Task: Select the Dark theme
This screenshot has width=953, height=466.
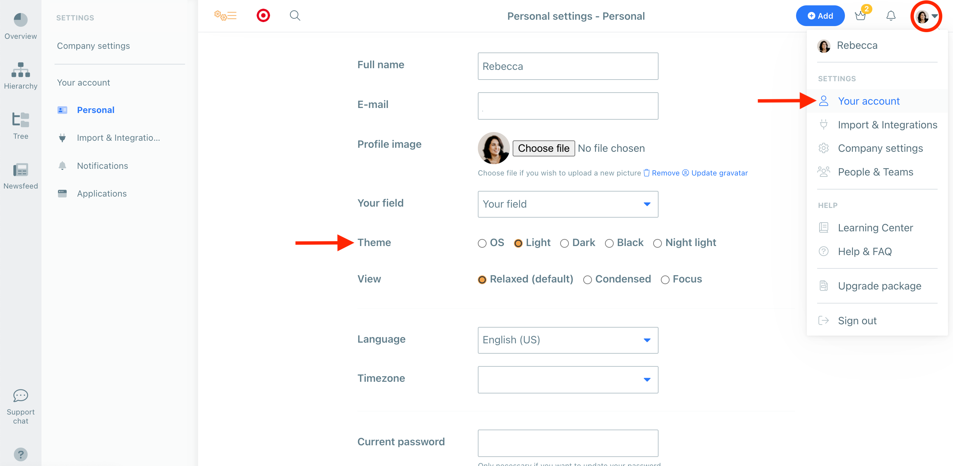Action: coord(565,243)
